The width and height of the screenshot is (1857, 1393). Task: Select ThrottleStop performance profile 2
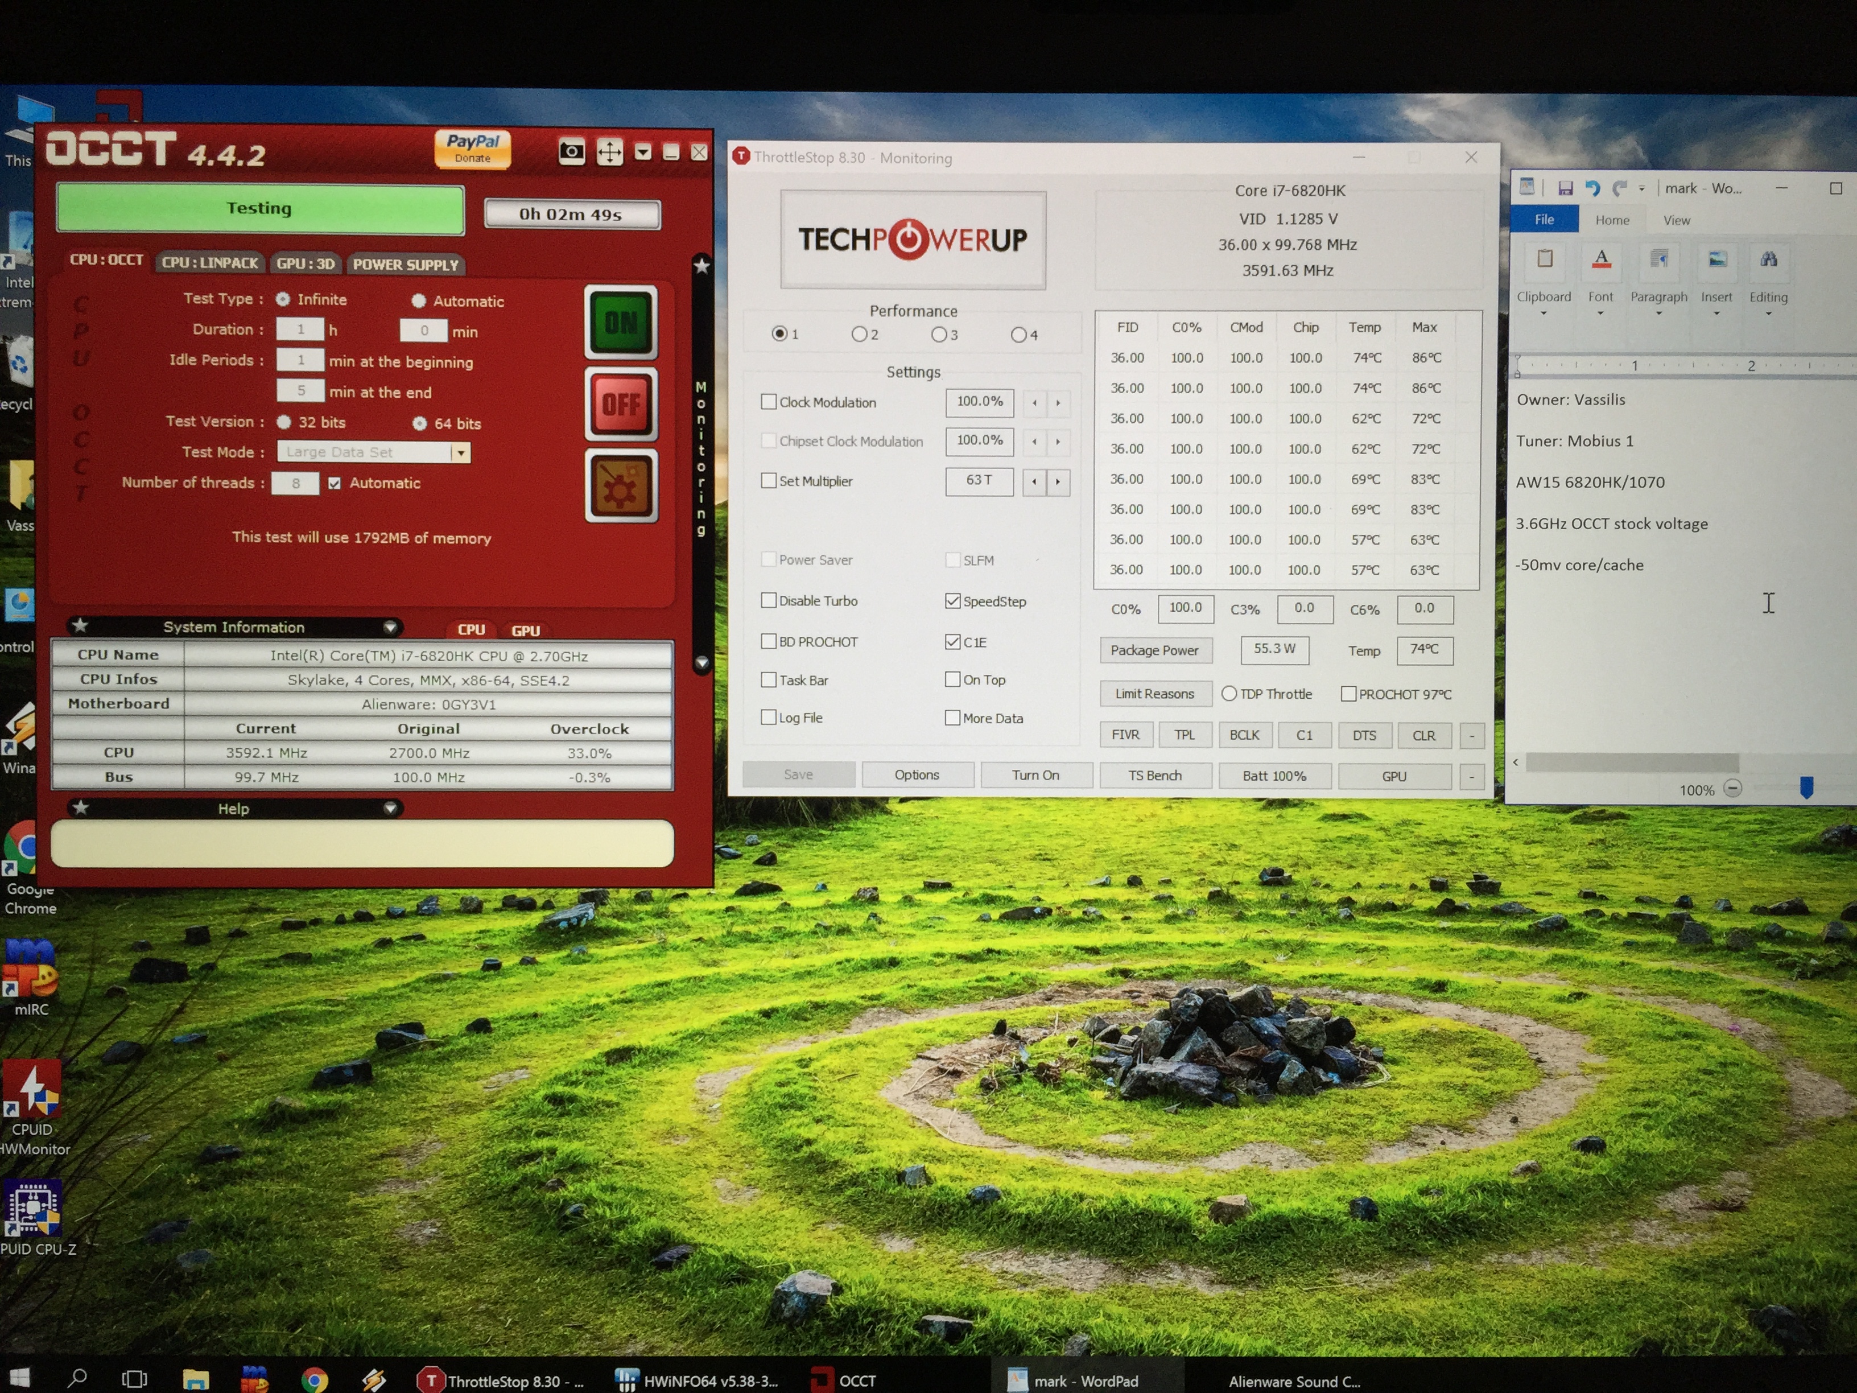point(859,334)
